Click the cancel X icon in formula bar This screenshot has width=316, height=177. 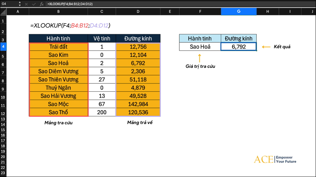(x=26, y=4)
